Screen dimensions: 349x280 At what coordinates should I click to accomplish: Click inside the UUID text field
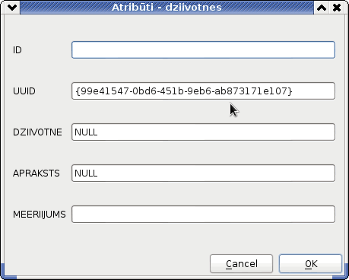203,91
